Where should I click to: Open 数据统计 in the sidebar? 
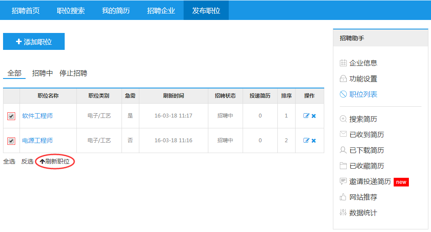[363, 213]
